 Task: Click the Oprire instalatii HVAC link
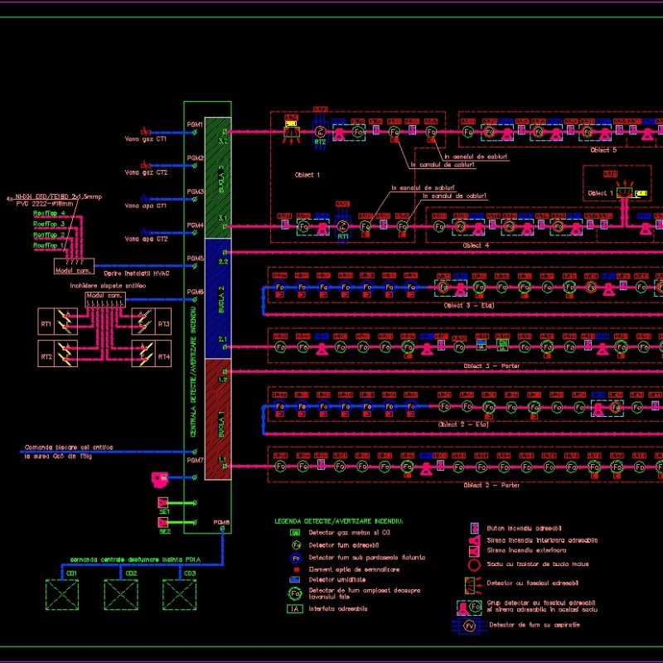click(x=137, y=273)
